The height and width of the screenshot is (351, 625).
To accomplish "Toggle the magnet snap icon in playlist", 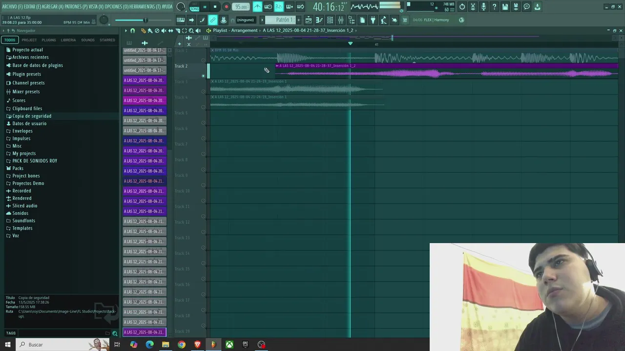I will tap(132, 30).
